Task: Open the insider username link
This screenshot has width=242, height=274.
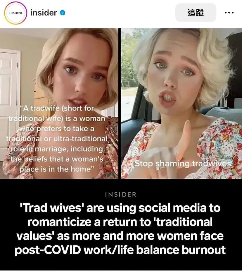Action: click(x=44, y=13)
